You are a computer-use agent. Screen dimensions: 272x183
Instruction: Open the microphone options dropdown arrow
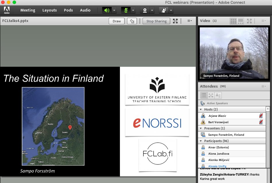pos(133,10)
